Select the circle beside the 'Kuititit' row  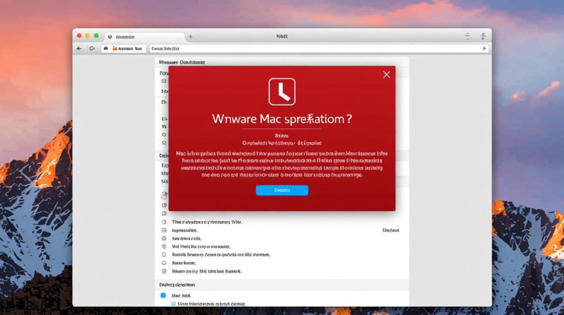[164, 255]
